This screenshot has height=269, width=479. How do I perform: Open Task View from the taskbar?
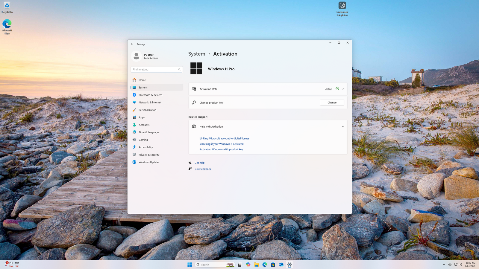(239, 265)
